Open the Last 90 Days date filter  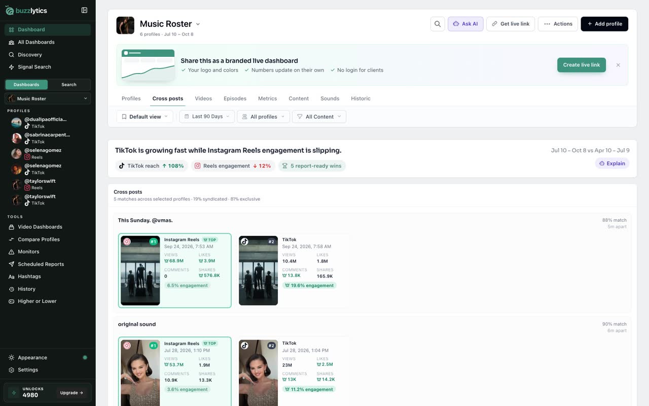coord(207,117)
